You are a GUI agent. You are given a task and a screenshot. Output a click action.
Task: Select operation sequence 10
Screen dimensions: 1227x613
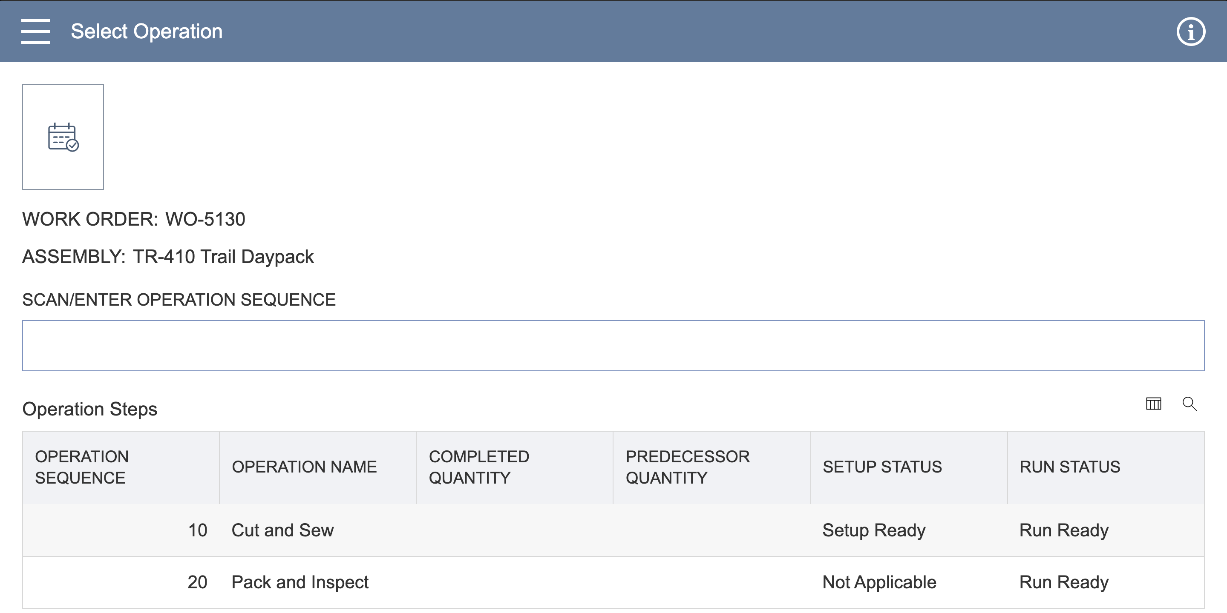pos(198,530)
